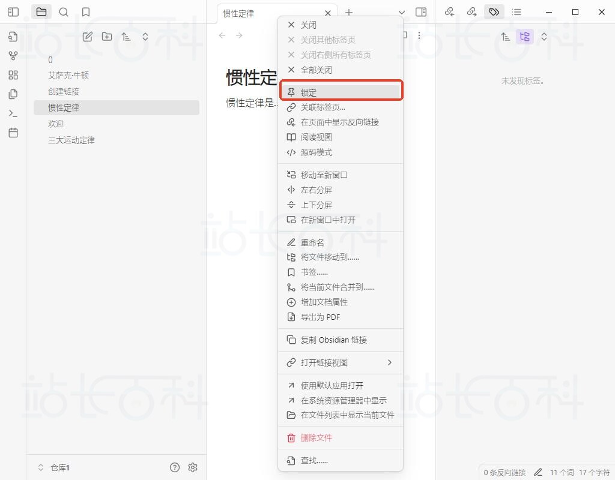Open the backlinks panel icon
The image size is (615, 480).
point(449,11)
